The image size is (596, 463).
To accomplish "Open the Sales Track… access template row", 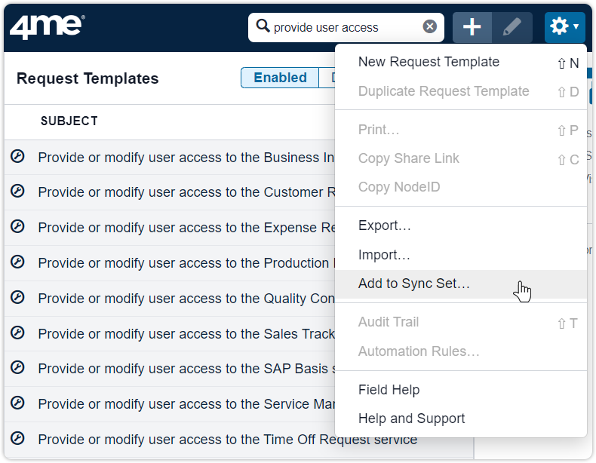I will 170,333.
